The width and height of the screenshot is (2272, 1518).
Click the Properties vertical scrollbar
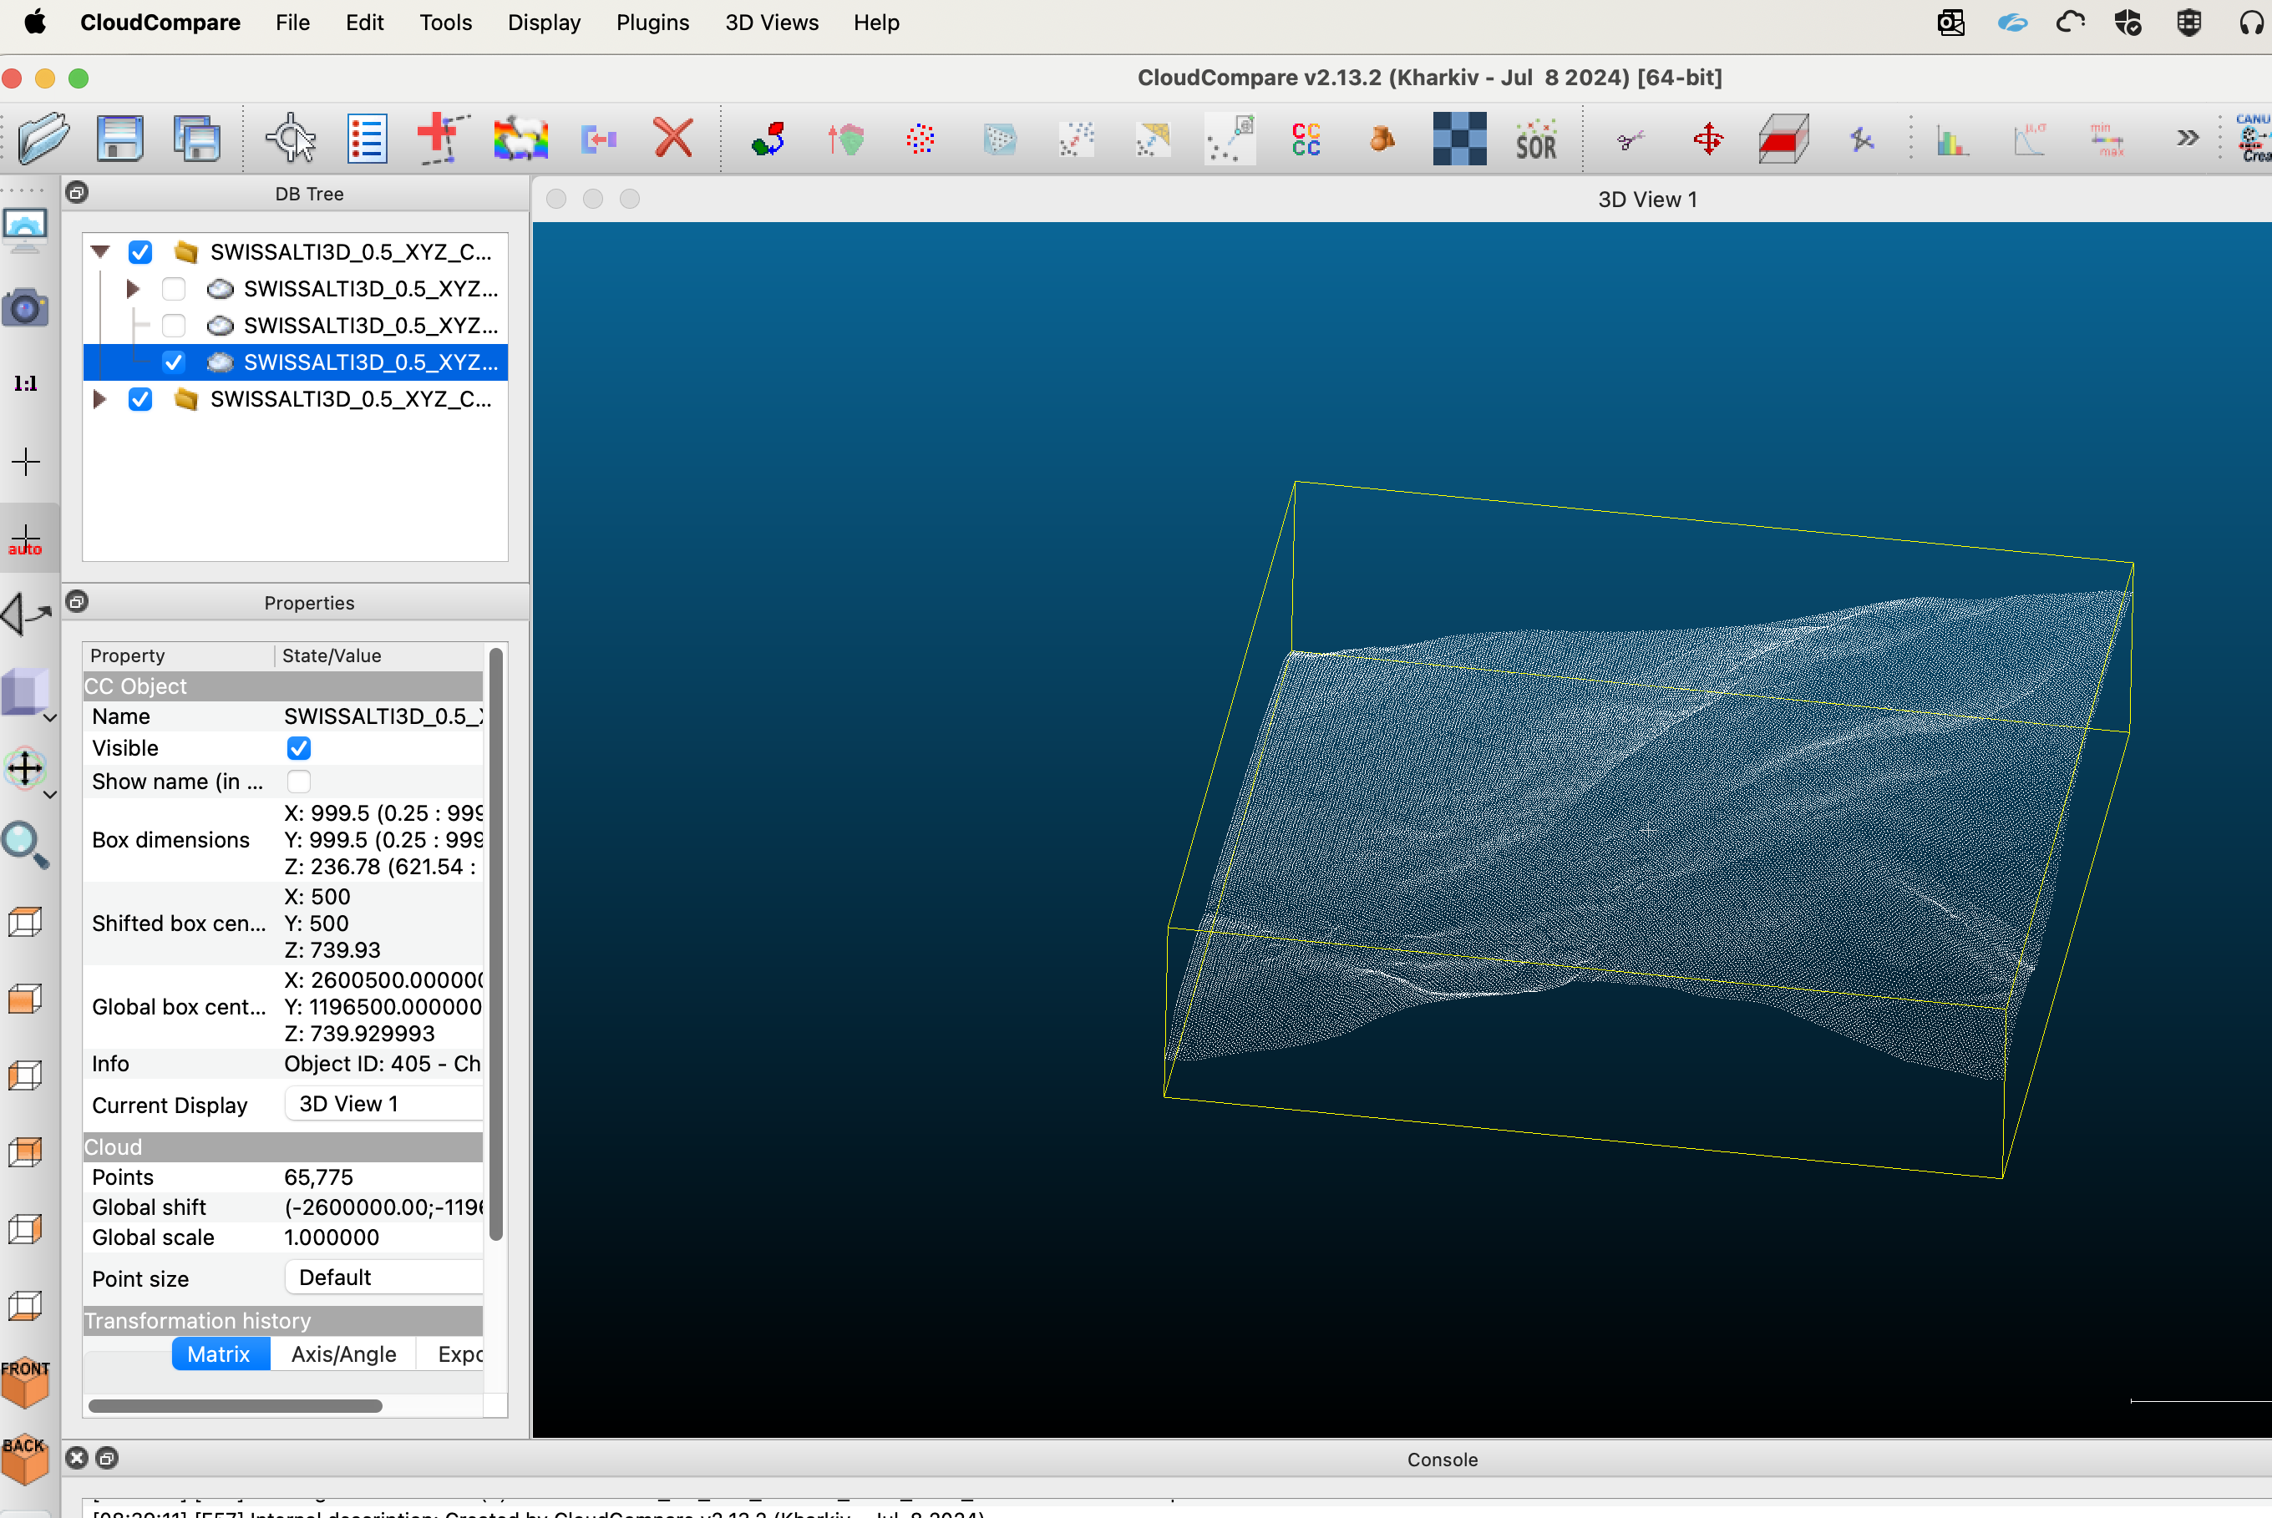(496, 944)
